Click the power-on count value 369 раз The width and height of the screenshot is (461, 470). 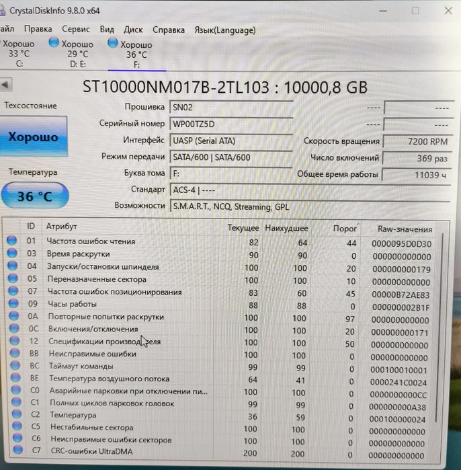pyautogui.click(x=417, y=158)
